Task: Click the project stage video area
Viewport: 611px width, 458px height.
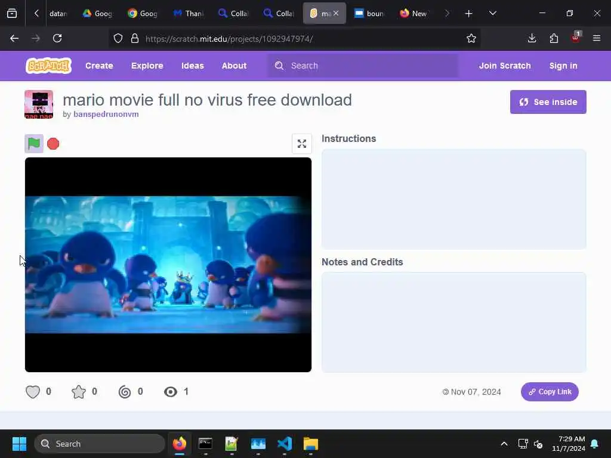Action: [x=168, y=265]
